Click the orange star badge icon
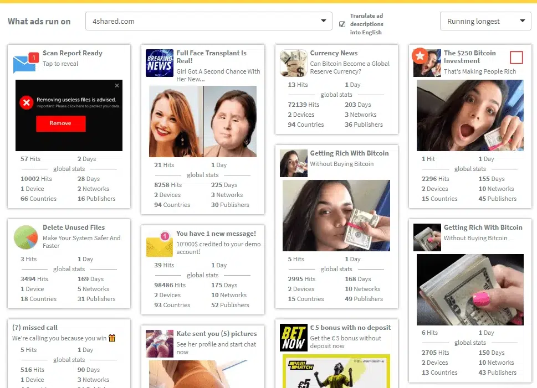 (x=419, y=55)
